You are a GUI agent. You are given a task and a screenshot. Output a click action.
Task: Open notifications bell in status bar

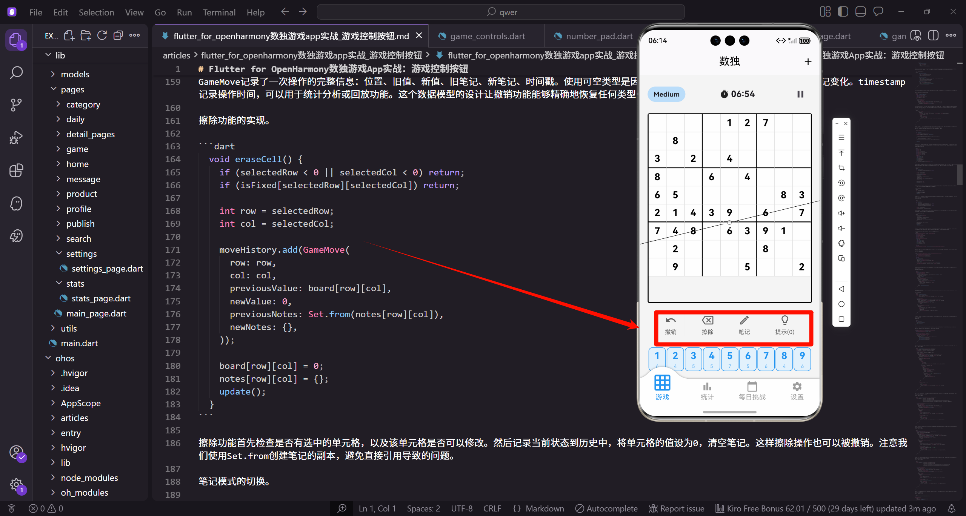click(x=952, y=508)
